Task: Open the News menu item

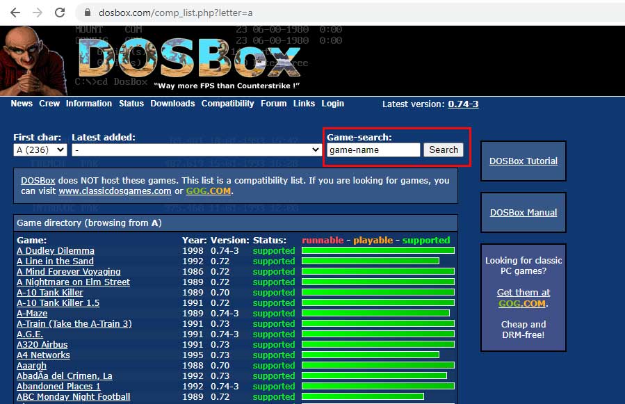Action: click(22, 104)
